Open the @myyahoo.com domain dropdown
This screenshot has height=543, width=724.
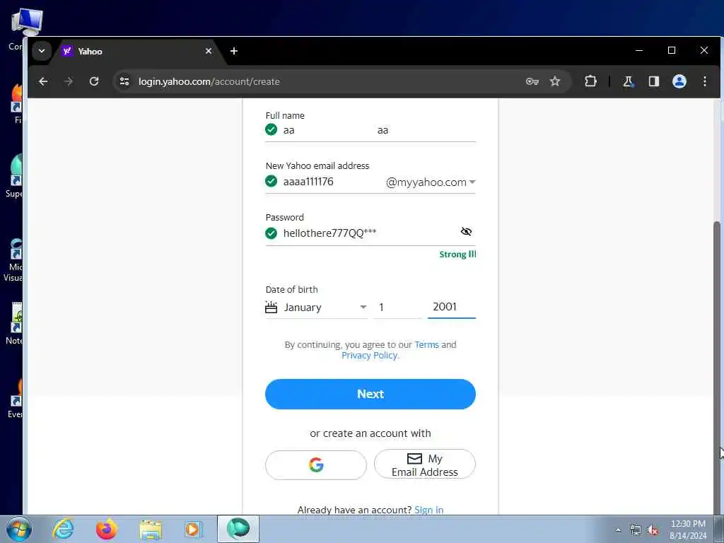(431, 182)
